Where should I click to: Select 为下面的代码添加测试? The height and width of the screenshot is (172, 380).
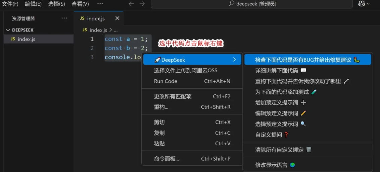click(308, 92)
